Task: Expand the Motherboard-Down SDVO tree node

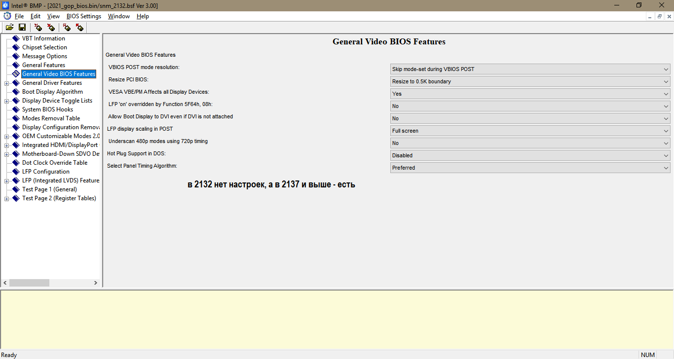Action: 7,154
